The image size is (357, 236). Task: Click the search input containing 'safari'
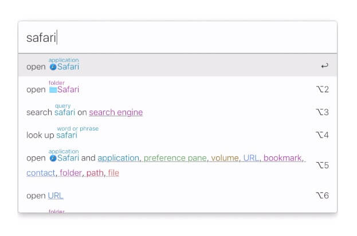point(178,38)
